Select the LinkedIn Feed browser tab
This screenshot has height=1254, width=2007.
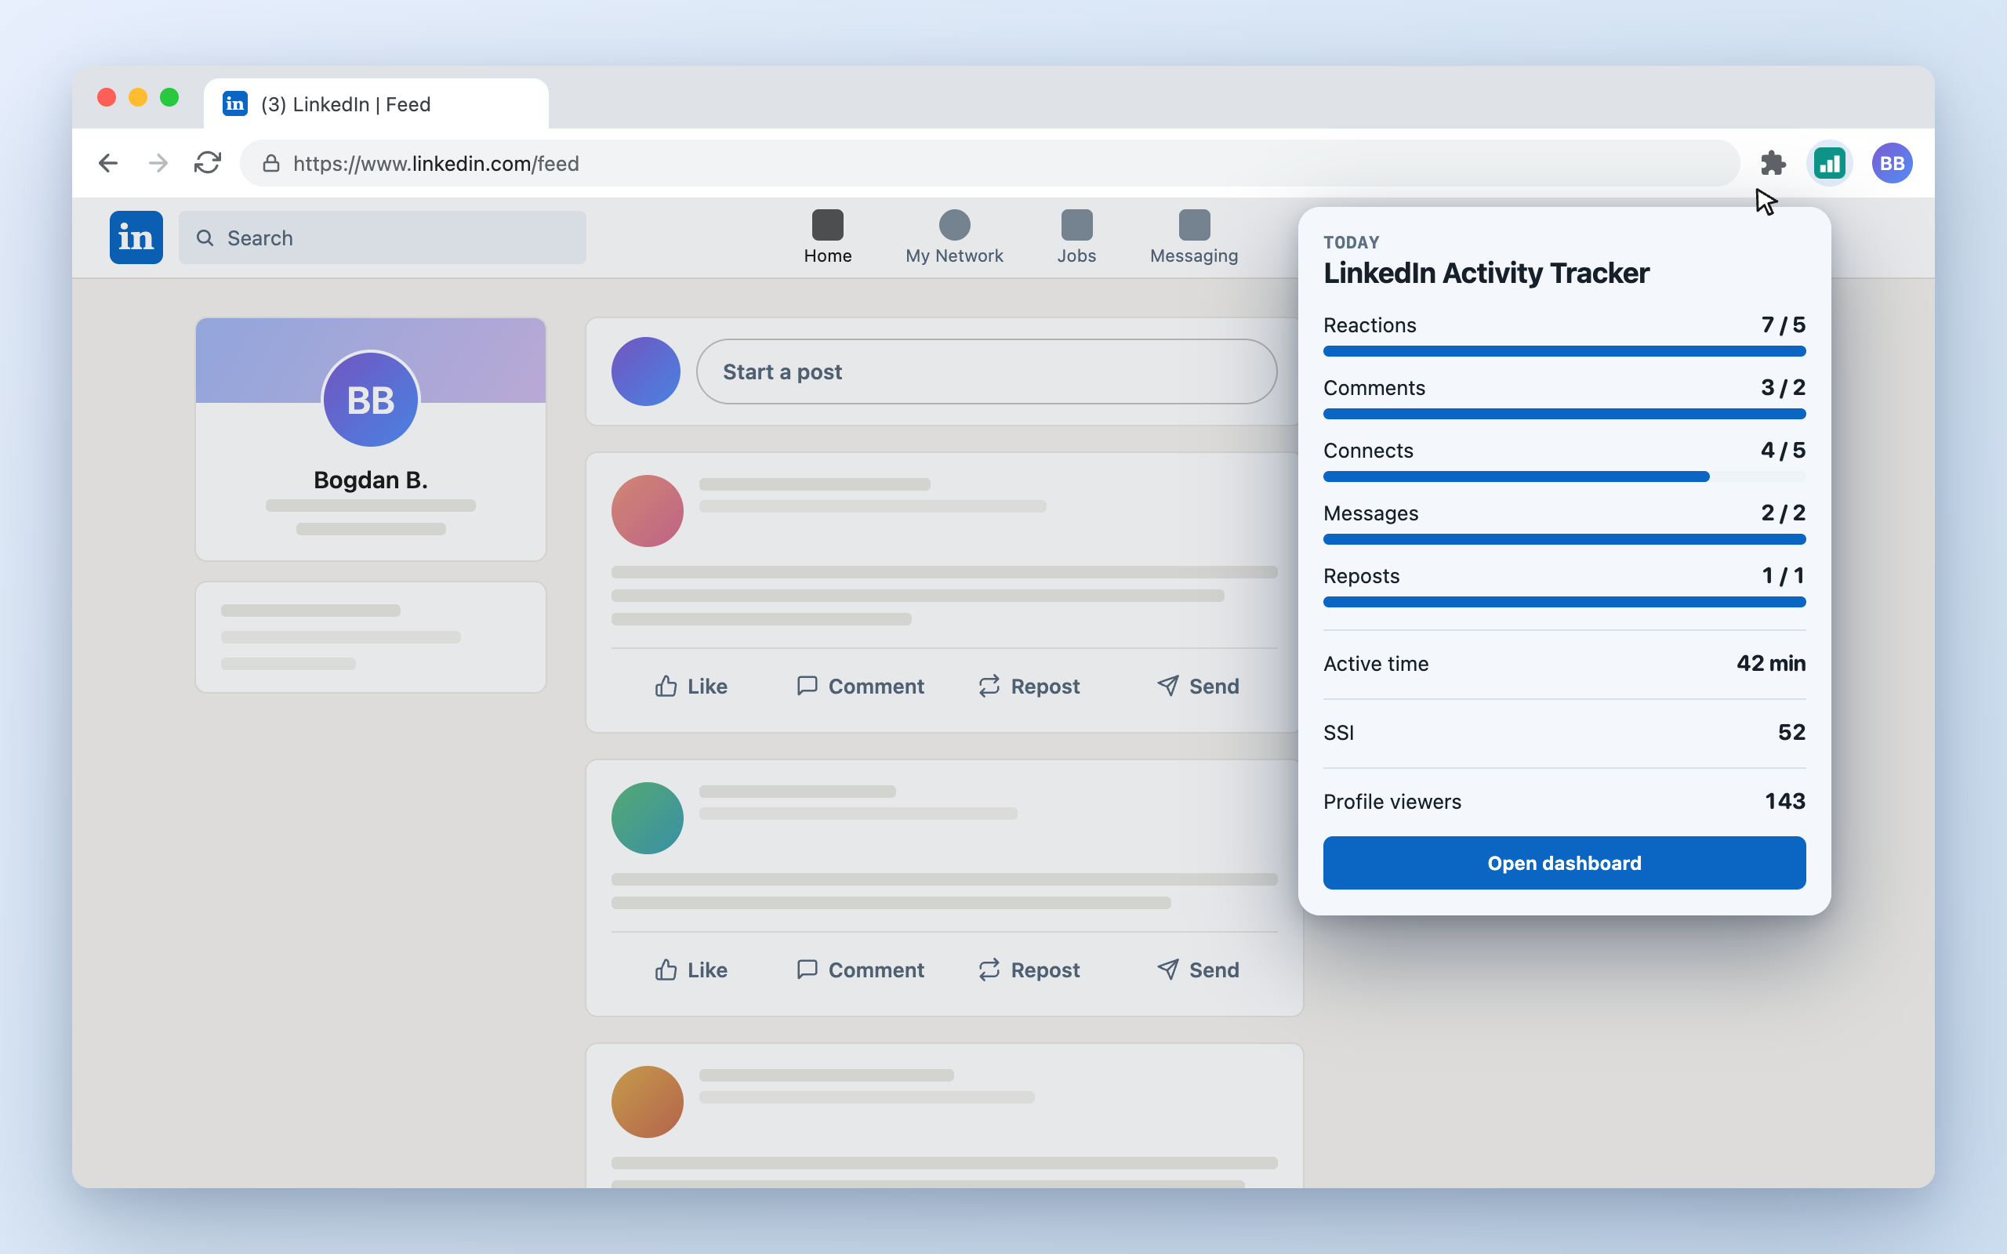[x=376, y=103]
